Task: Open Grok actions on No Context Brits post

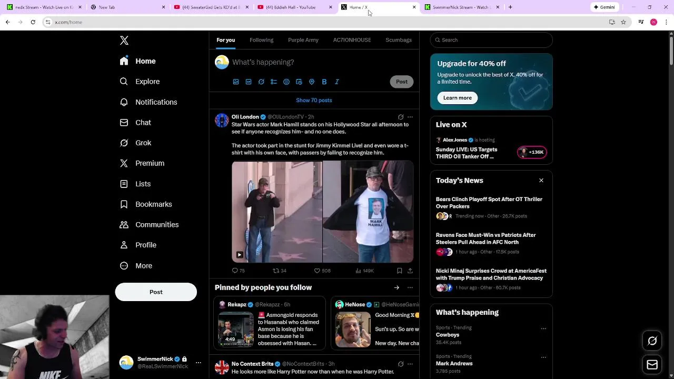Action: pyautogui.click(x=401, y=364)
